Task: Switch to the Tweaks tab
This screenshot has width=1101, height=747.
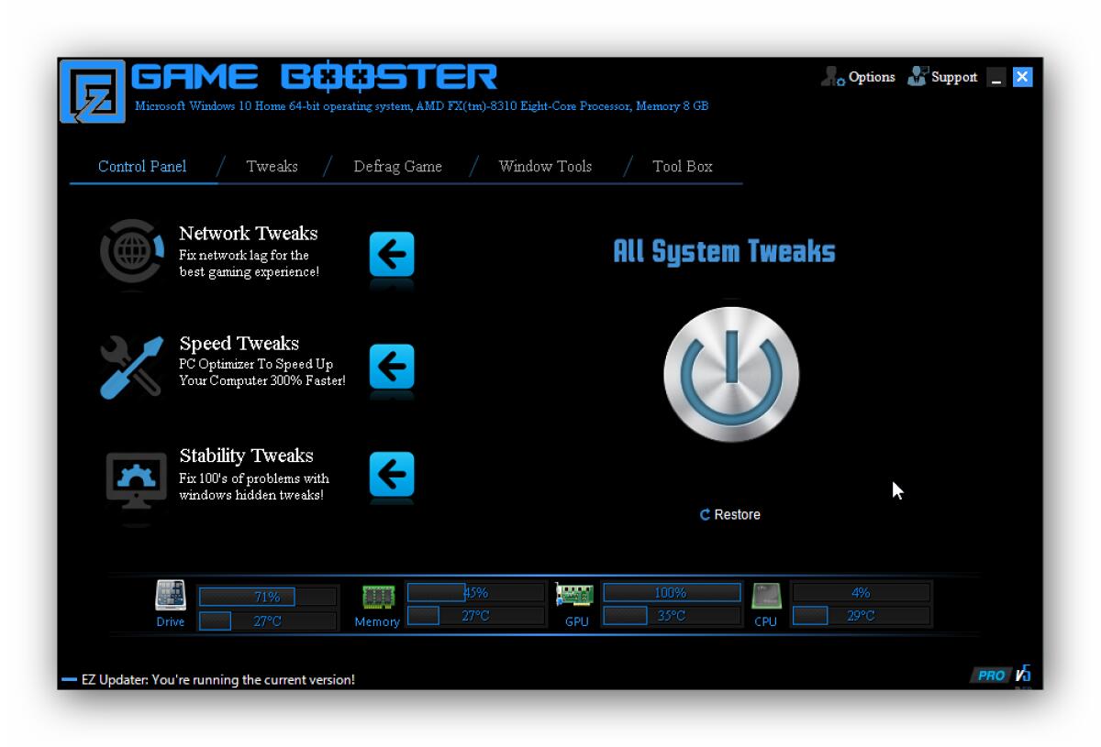Action: (272, 166)
